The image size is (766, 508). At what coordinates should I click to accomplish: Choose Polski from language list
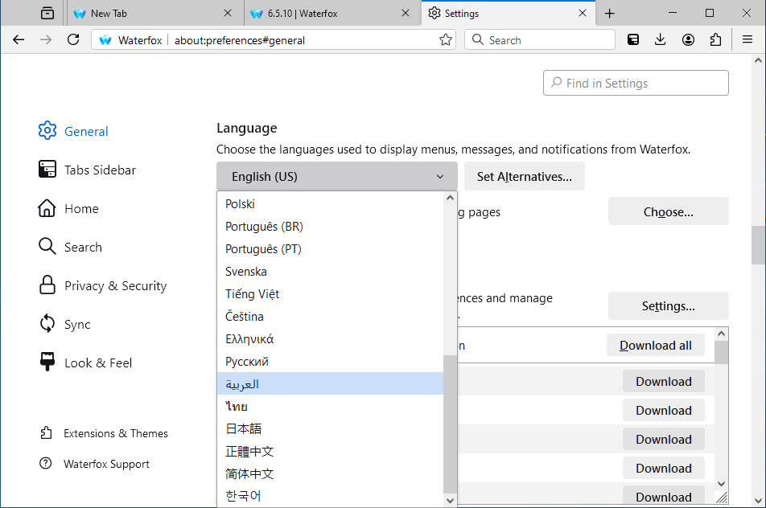point(330,204)
